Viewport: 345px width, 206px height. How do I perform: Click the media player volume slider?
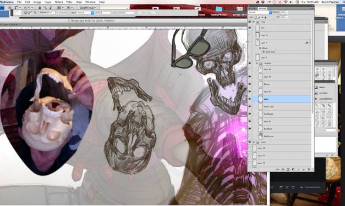[x=313, y=187]
